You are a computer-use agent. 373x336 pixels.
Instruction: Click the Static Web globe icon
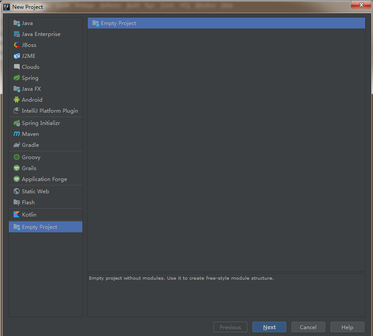coord(16,191)
